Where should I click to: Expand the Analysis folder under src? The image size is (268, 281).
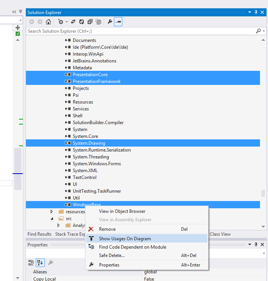tap(58, 225)
